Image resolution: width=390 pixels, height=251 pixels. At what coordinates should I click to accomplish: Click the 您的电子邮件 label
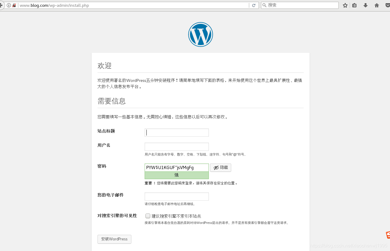coord(111,195)
